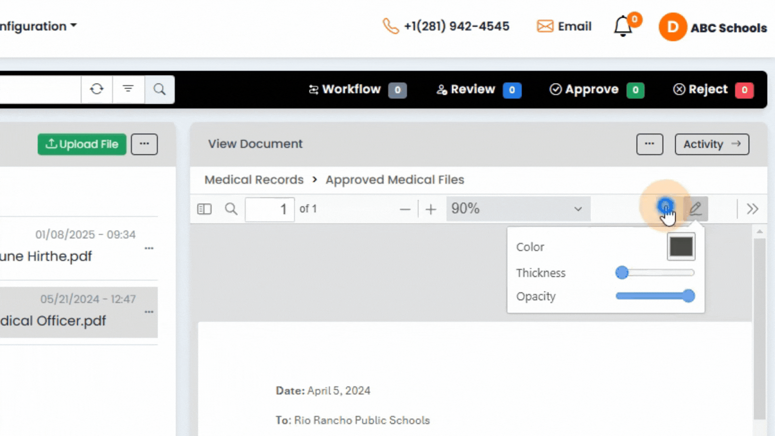Image resolution: width=775 pixels, height=436 pixels.
Task: Click the find-in-document magnifier icon
Action: pyautogui.click(x=231, y=209)
